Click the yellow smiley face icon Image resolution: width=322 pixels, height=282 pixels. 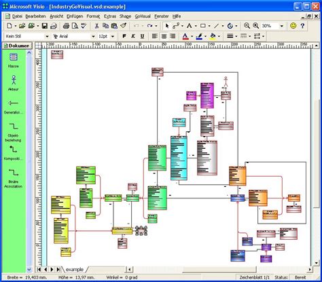point(293,26)
